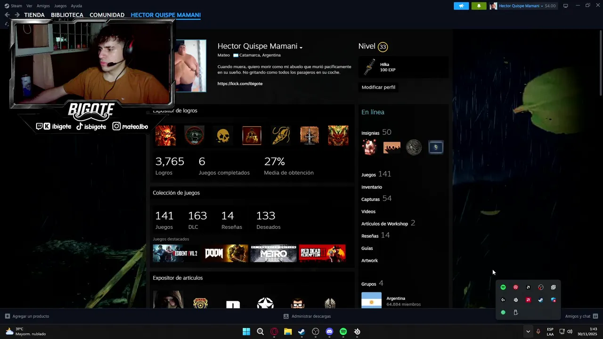
Task: Click the Windows Start button
Action: click(x=246, y=331)
